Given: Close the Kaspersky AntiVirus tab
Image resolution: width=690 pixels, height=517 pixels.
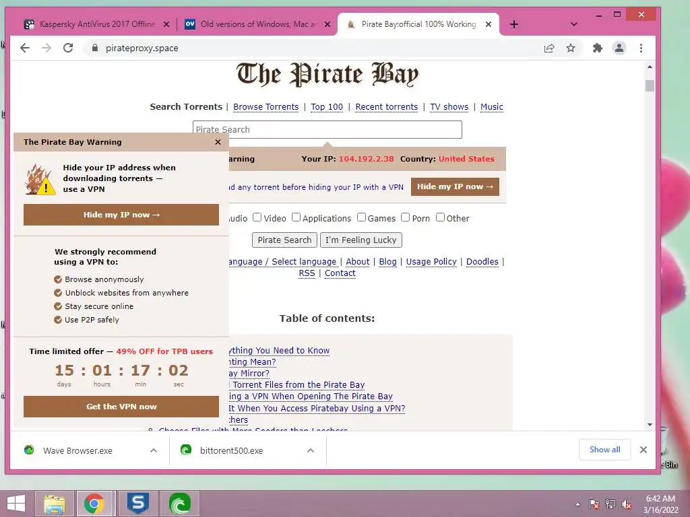Looking at the screenshot, I should (166, 24).
